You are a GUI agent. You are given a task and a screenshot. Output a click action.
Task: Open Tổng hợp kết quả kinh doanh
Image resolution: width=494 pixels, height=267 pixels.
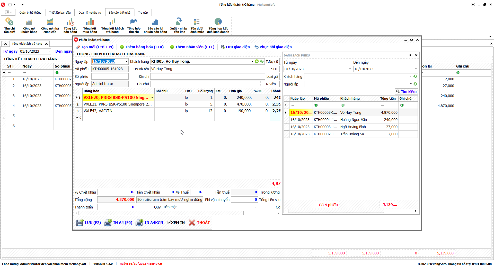[218, 25]
